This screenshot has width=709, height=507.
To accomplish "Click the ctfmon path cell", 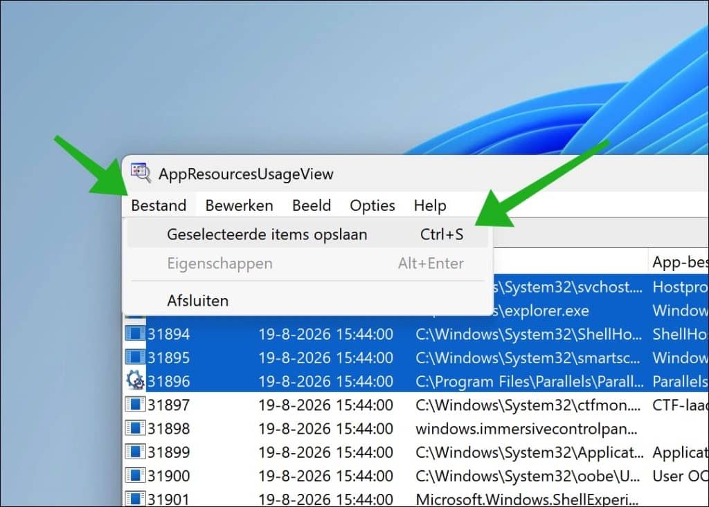I will [528, 405].
